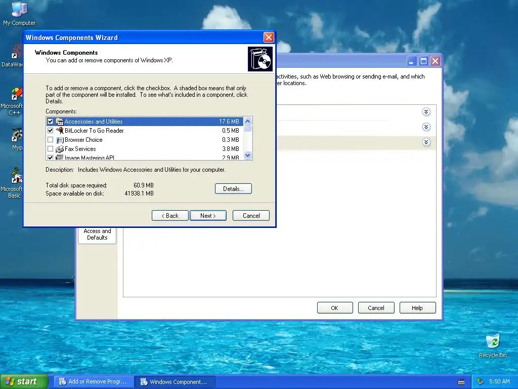518x389 pixels.
Task: Click the system tray notification icon
Action: click(x=481, y=382)
